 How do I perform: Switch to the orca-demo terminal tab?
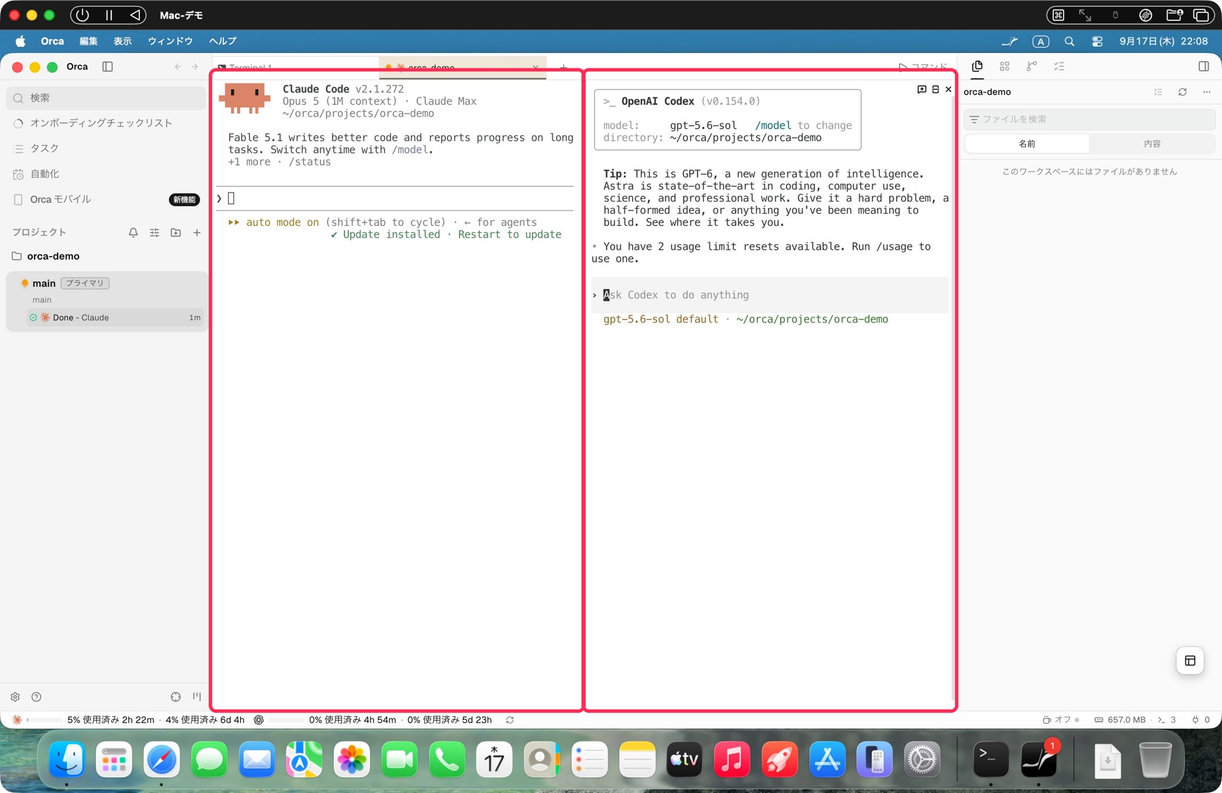coord(462,67)
